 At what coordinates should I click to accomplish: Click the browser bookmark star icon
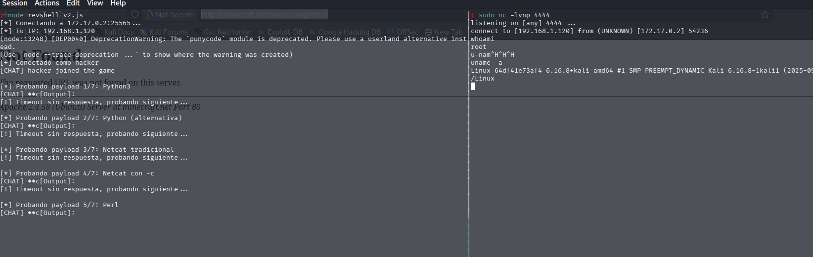[x=765, y=15]
